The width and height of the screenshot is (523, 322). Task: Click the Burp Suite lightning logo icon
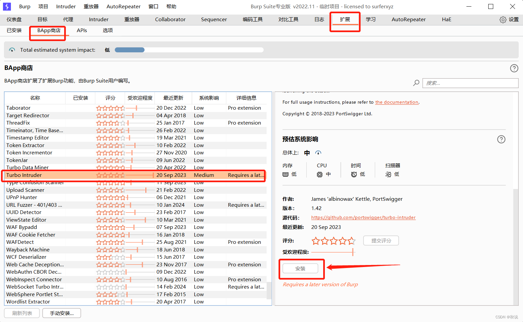(x=7, y=6)
